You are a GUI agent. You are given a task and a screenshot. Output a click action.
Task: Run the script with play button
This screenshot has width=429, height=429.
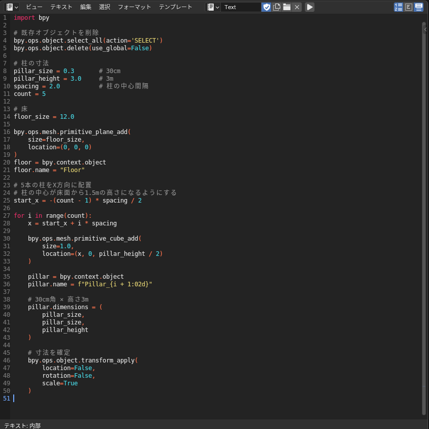click(310, 7)
